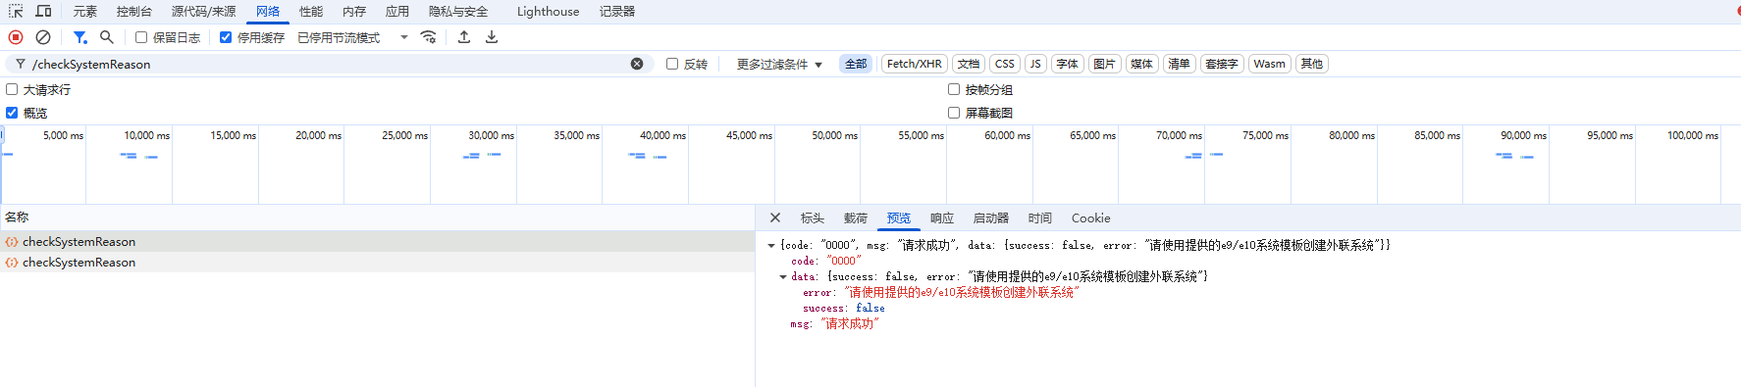Show the 启动器 request tab
This screenshot has height=387, width=1741.
pyautogui.click(x=991, y=218)
